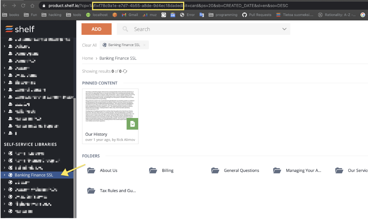Click the browser forward arrow
The image size is (368, 219).
(x=14, y=6)
